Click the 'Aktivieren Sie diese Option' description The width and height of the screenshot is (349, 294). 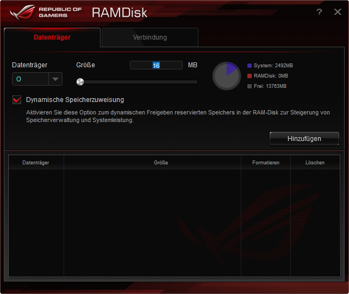[178, 116]
